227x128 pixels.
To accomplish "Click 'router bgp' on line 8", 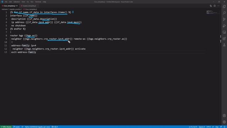I will [17, 36].
